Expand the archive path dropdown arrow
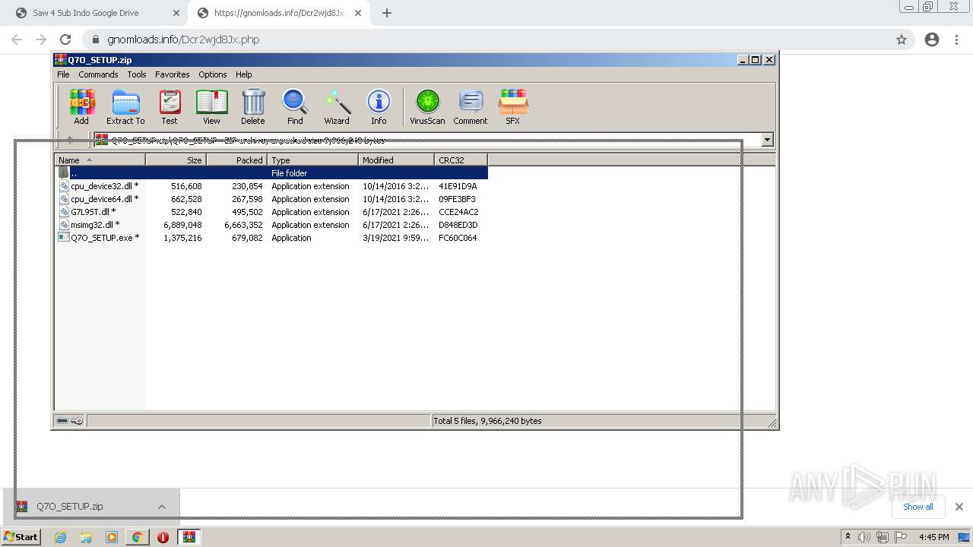 click(x=767, y=140)
